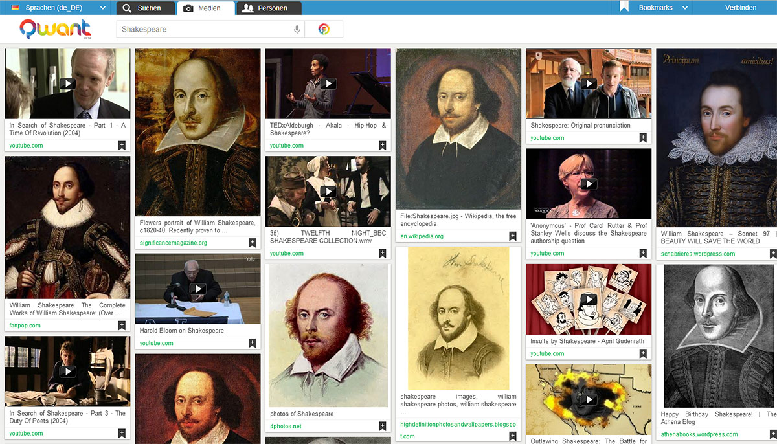Open schabrieres.wordpress.com source link
777x444 pixels.
(698, 254)
